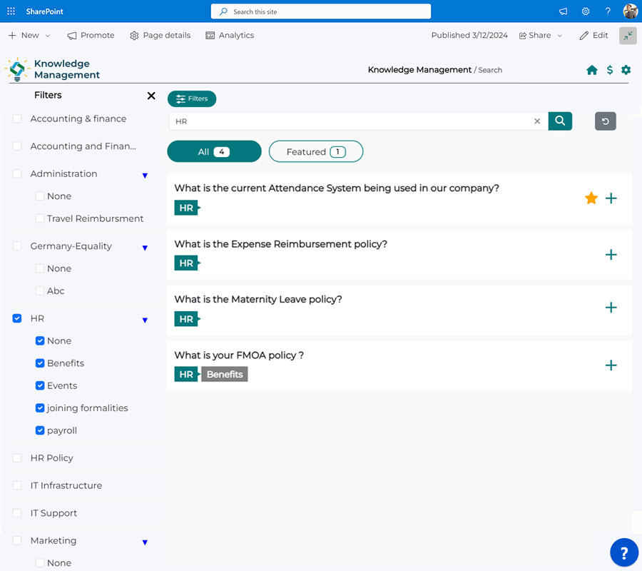The image size is (642, 571).
Task: Open the Knowledge Management home icon
Action: coord(592,69)
